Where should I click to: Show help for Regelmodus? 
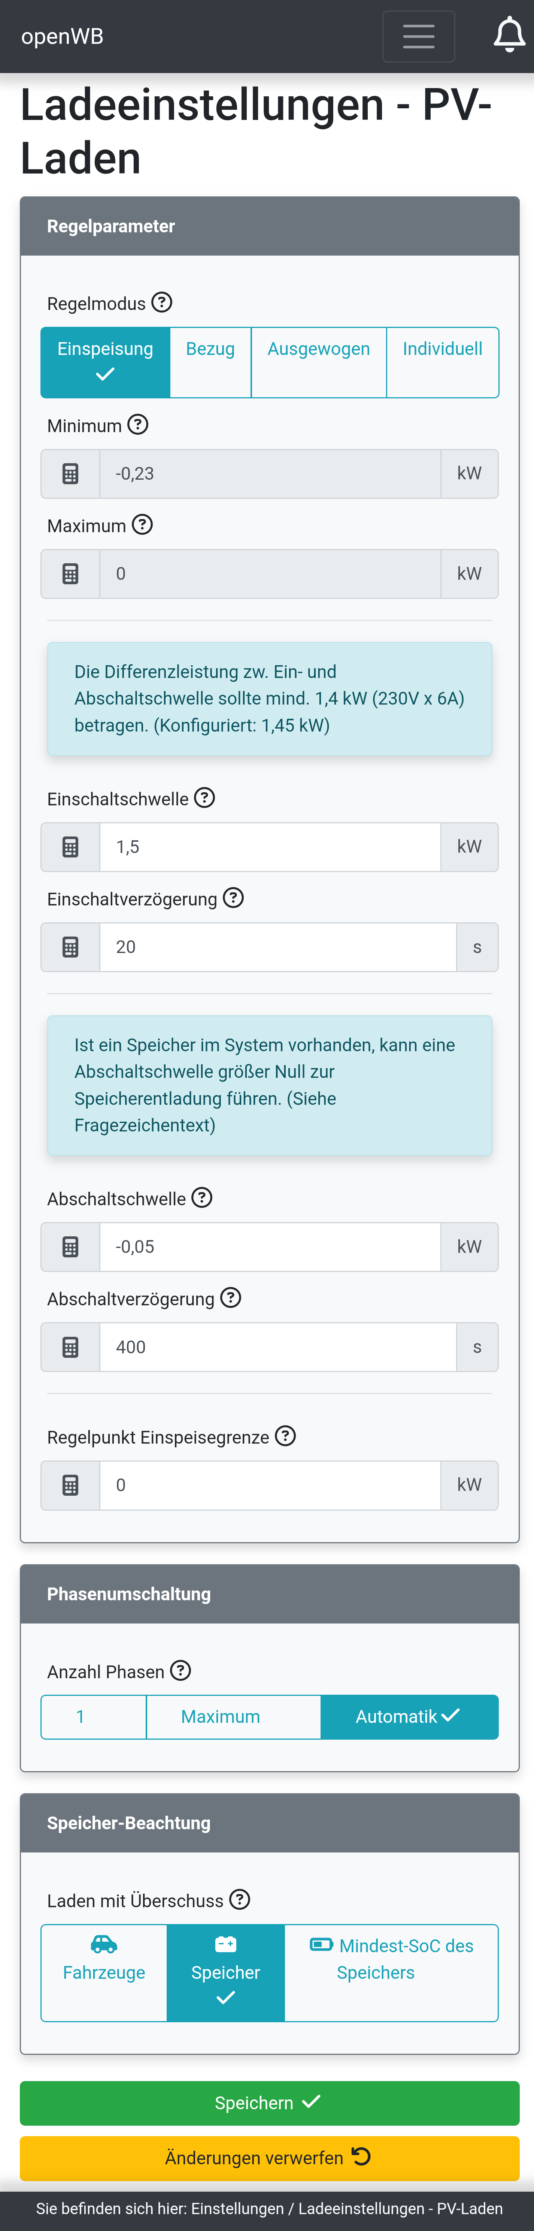[162, 302]
